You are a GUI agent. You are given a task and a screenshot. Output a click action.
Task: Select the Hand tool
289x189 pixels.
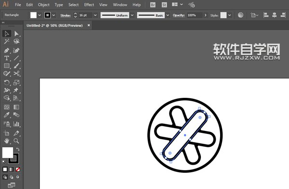click(x=7, y=141)
